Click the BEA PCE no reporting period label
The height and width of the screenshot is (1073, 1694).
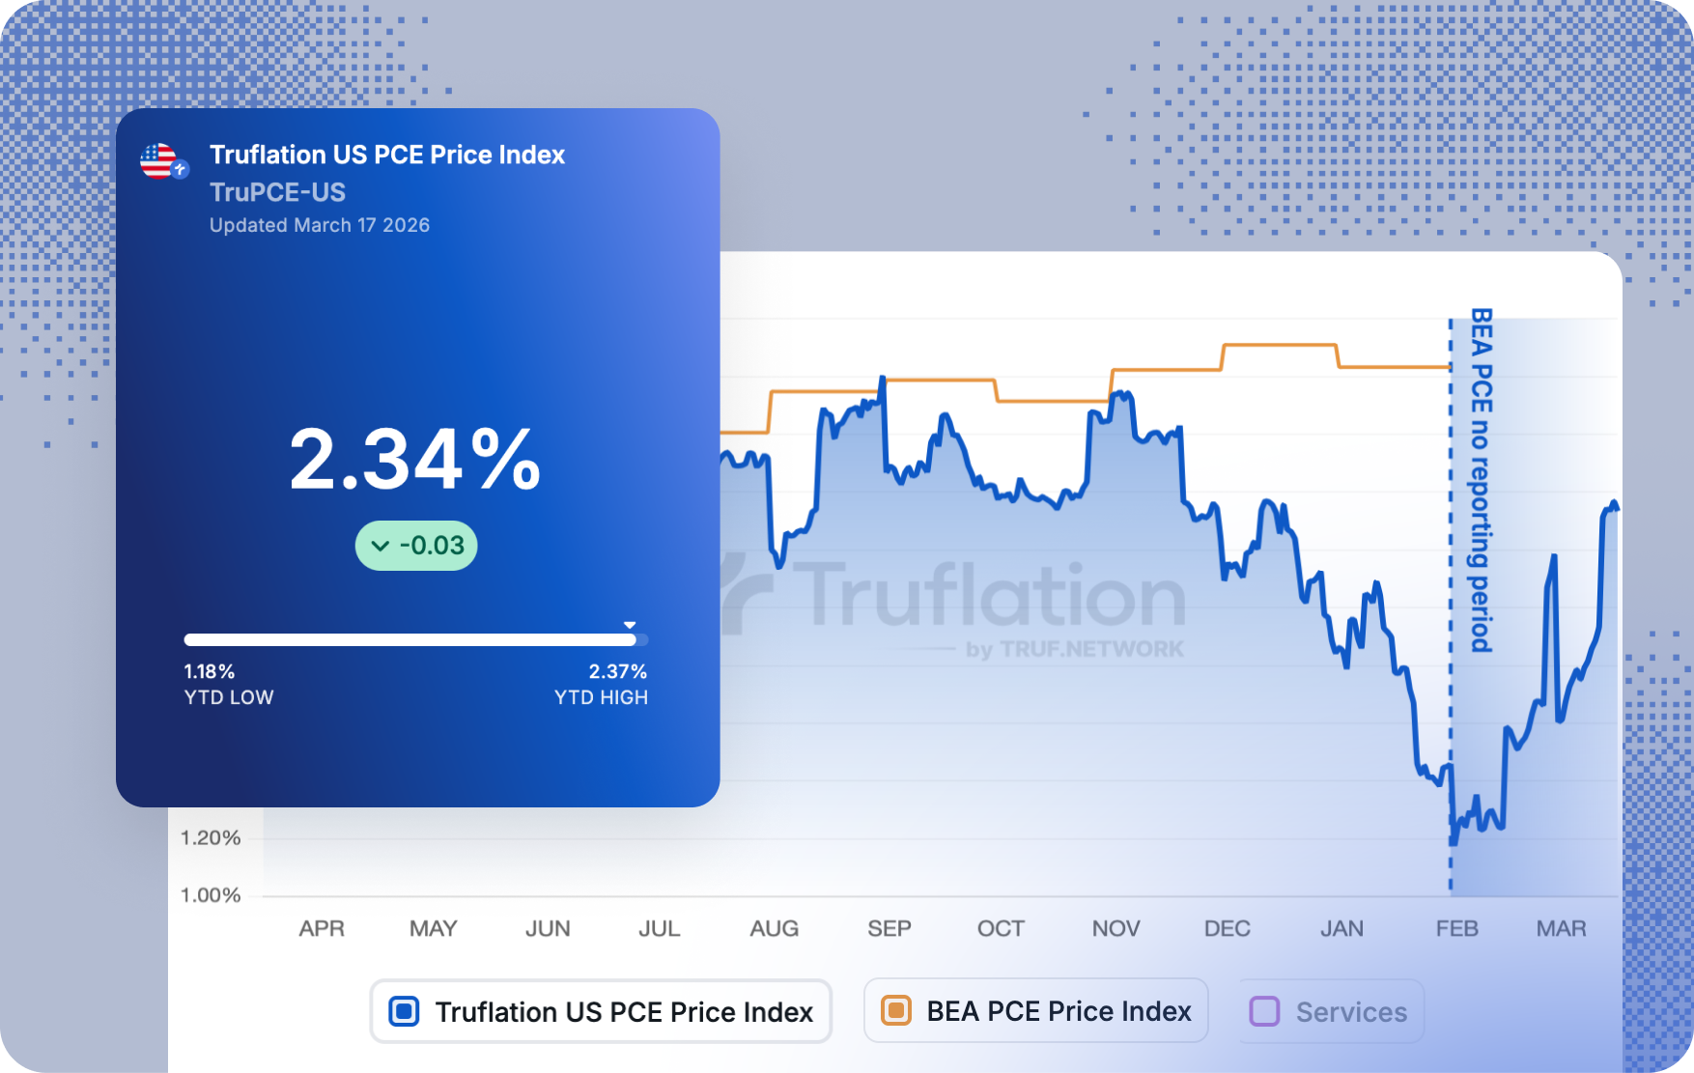tap(1481, 480)
